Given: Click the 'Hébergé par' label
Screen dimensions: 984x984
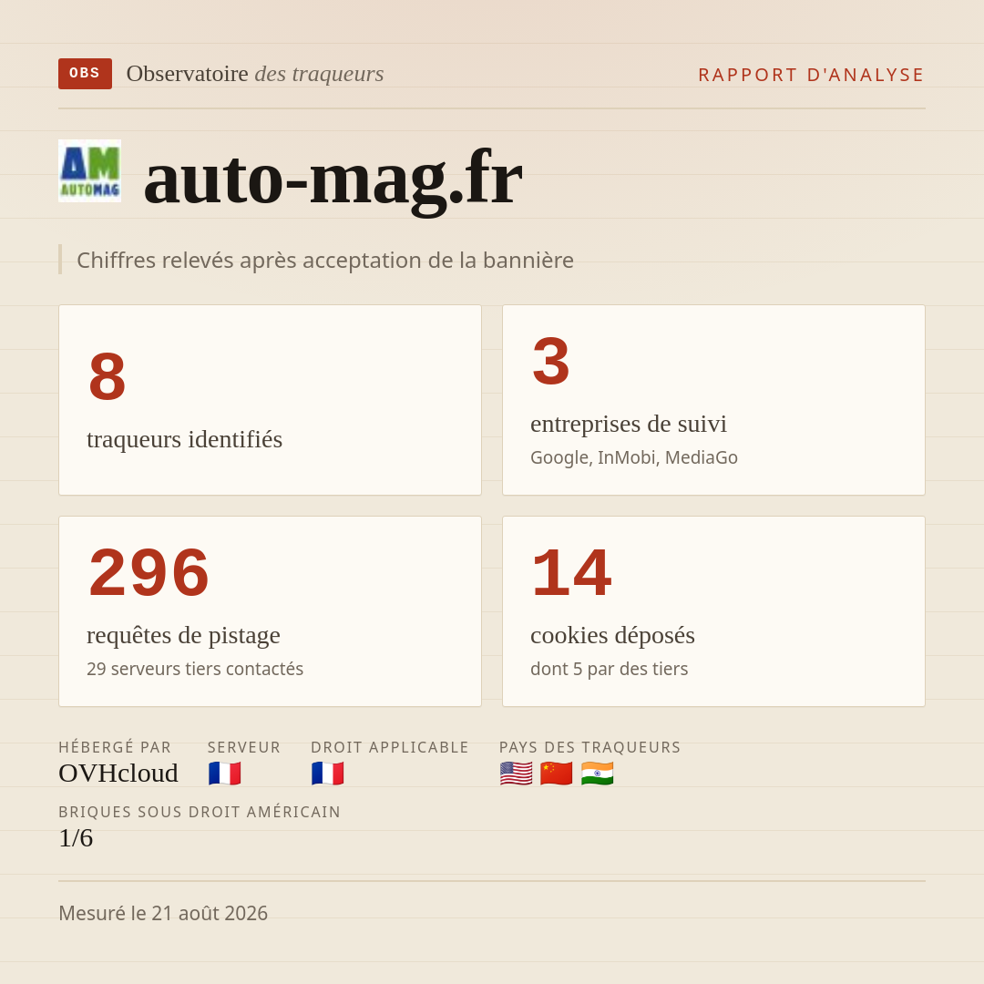Looking at the screenshot, I should tap(115, 747).
